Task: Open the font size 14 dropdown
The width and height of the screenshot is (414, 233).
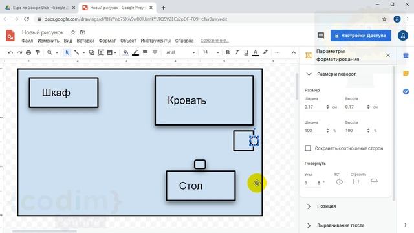Action: click(211, 52)
